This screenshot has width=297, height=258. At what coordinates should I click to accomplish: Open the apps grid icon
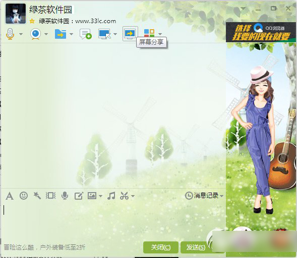click(x=149, y=33)
